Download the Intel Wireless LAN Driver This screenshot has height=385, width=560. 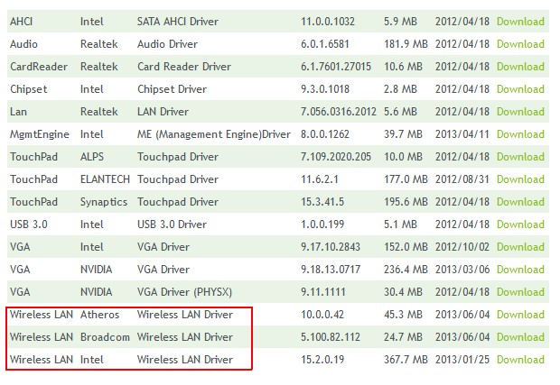(x=520, y=360)
